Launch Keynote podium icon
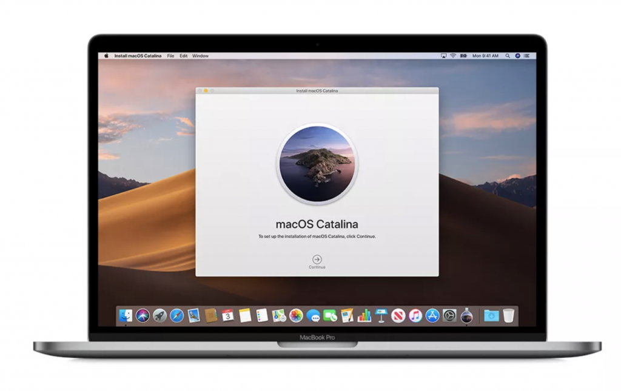 click(x=381, y=315)
